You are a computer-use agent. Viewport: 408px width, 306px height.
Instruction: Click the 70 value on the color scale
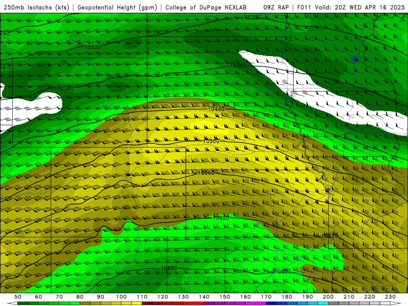[59, 297]
